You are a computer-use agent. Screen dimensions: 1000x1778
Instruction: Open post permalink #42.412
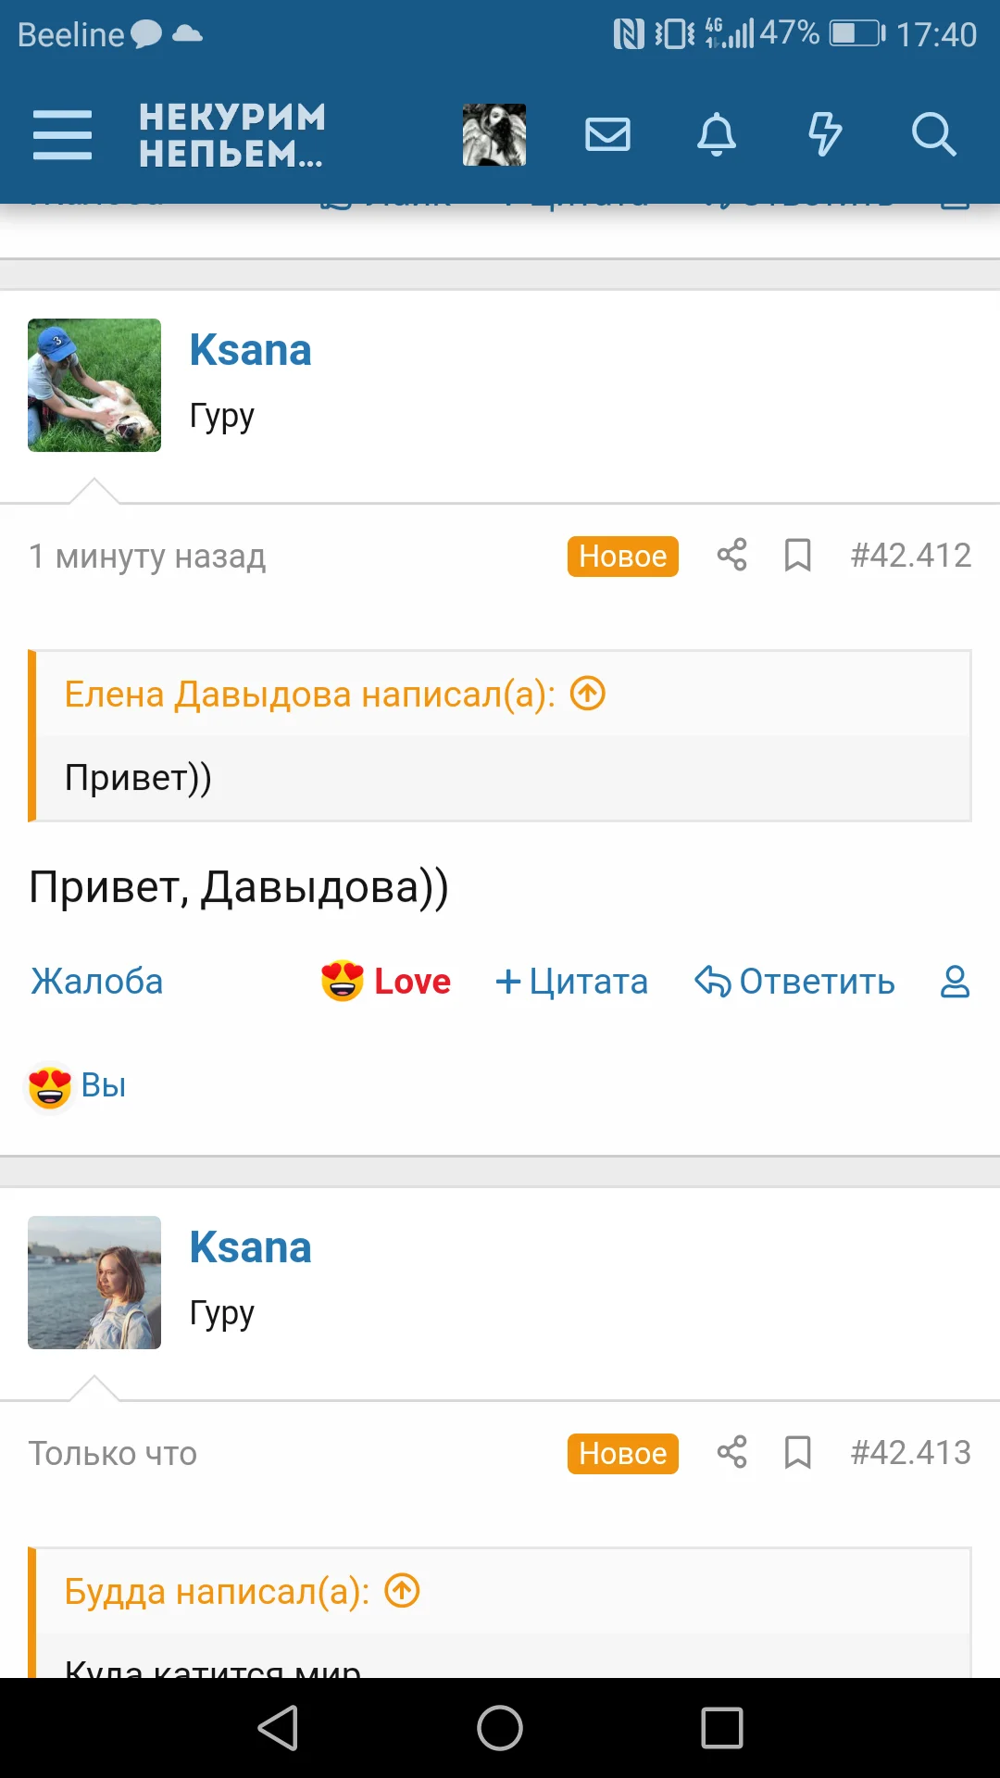(911, 556)
